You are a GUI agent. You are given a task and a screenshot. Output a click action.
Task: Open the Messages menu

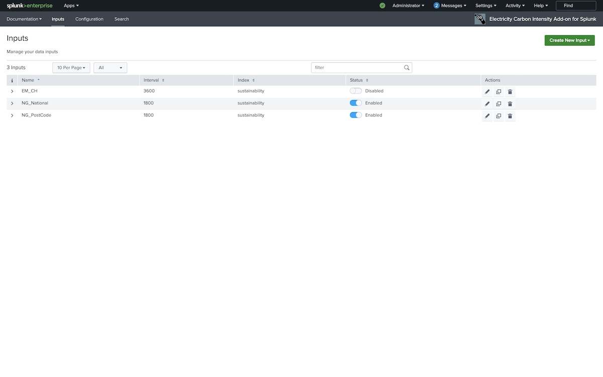[450, 6]
